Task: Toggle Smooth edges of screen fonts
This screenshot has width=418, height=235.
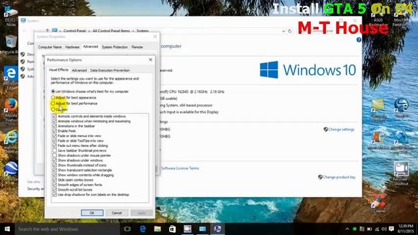Action: (x=55, y=185)
